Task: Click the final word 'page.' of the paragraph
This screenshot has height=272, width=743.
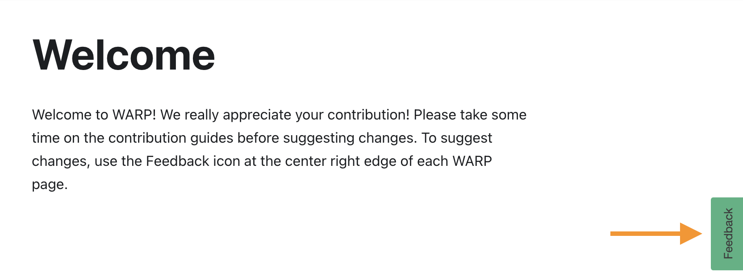Action: click(x=50, y=185)
